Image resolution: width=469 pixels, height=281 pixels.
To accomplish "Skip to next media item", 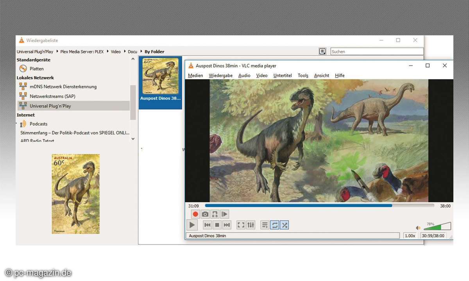I will tap(227, 225).
